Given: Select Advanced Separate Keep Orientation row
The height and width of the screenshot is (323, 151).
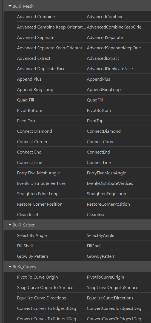Looking at the screenshot, I should [x=51, y=48].
